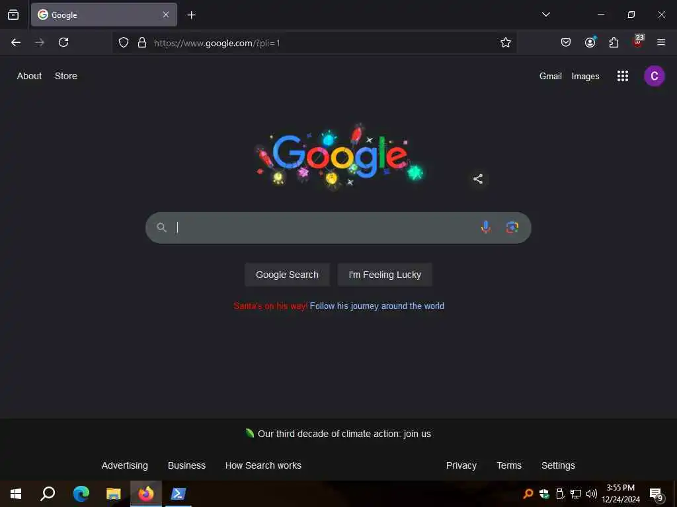Select the Google browser tab
677x507 pixels.
click(104, 15)
